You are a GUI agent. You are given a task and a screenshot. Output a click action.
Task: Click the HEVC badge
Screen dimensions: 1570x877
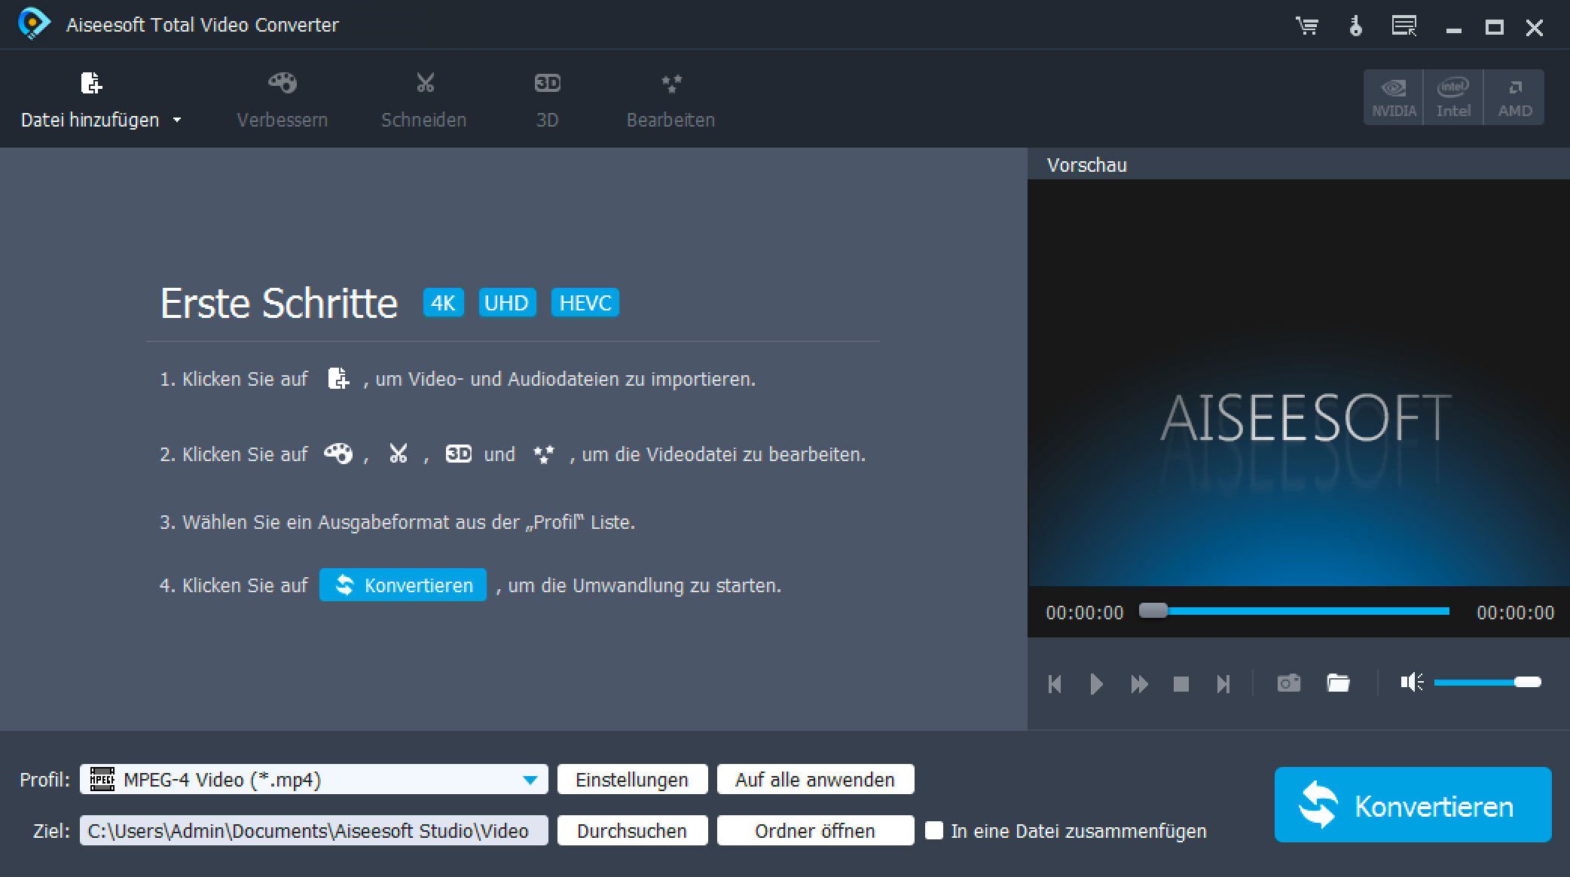pos(585,303)
